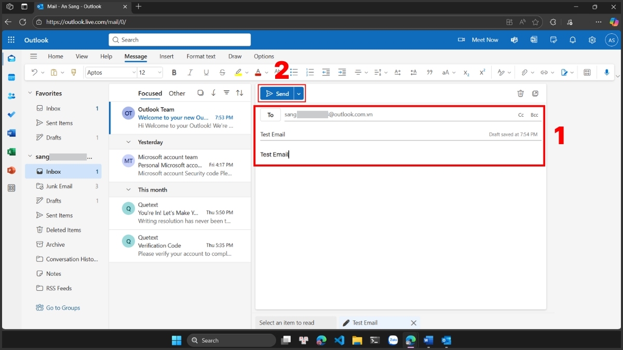Image resolution: width=623 pixels, height=350 pixels.
Task: Collapse the Favorites folder group
Action: click(x=30, y=93)
